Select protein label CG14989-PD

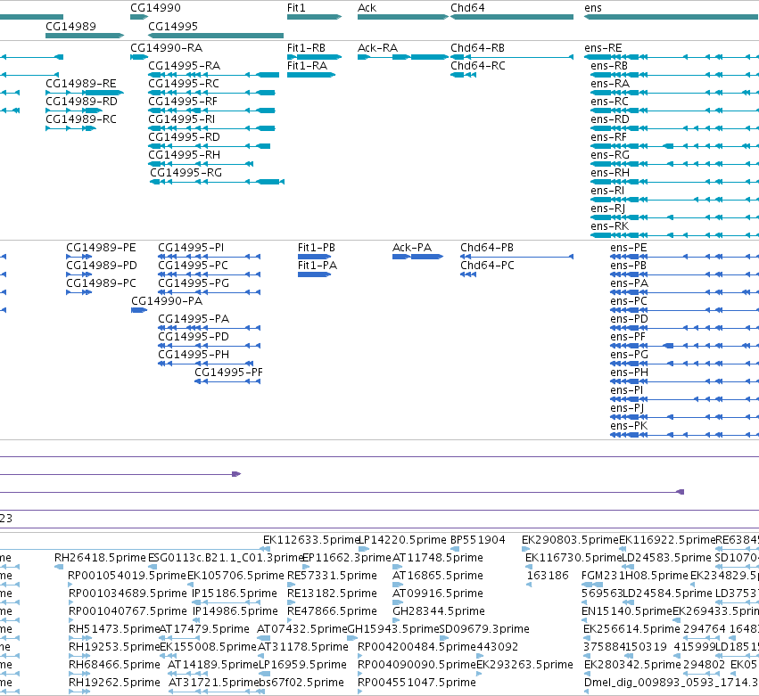pos(102,266)
